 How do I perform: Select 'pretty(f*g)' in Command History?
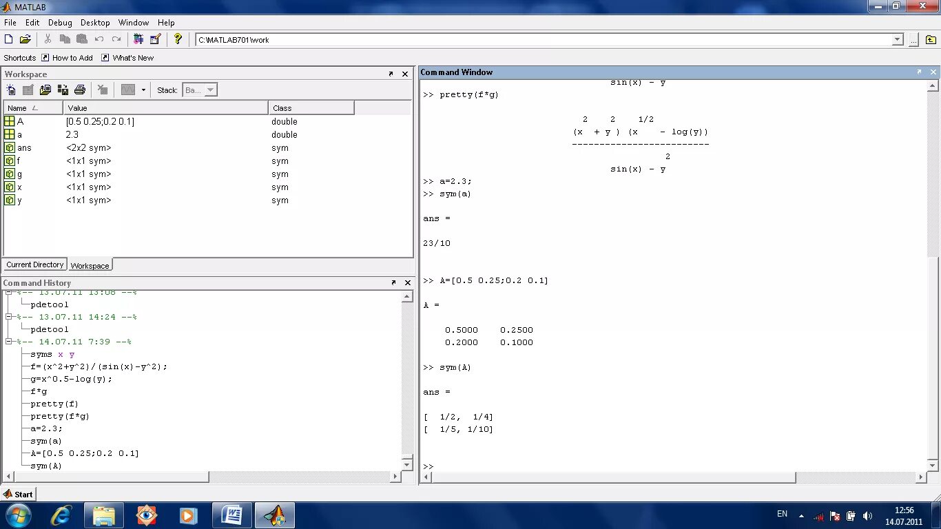coord(60,416)
